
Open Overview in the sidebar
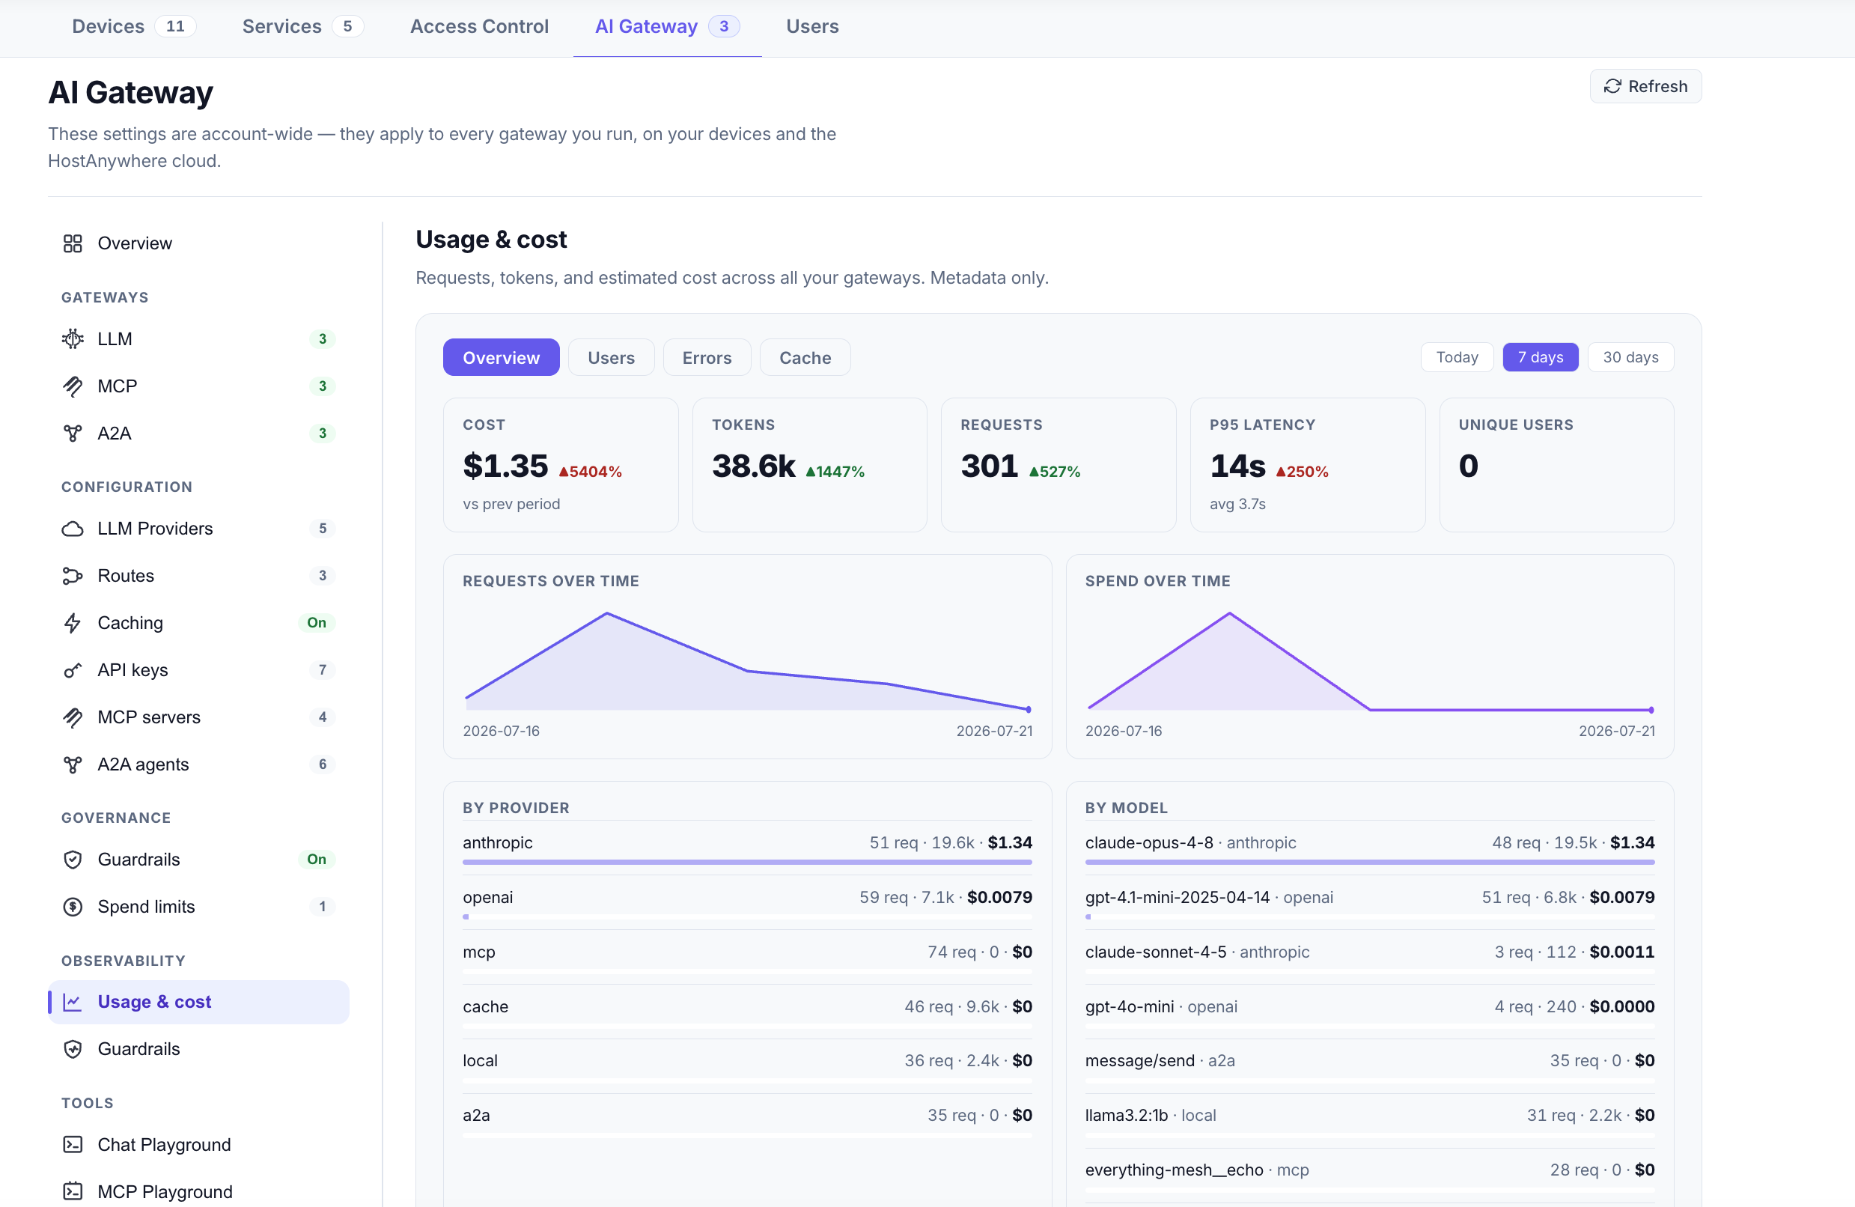(x=199, y=243)
